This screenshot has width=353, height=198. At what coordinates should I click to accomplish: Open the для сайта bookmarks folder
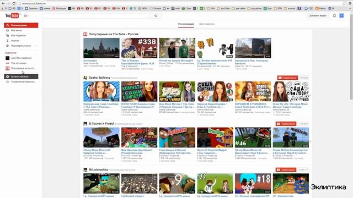click(x=239, y=8)
